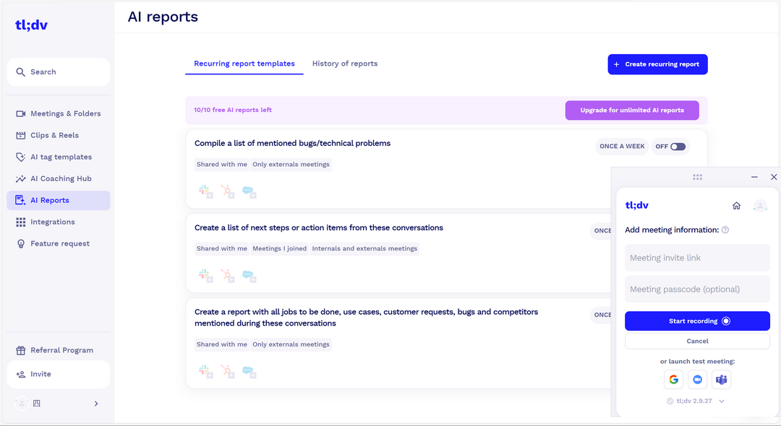781x426 pixels.
Task: Switch to the History of reports tab
Action: (345, 64)
